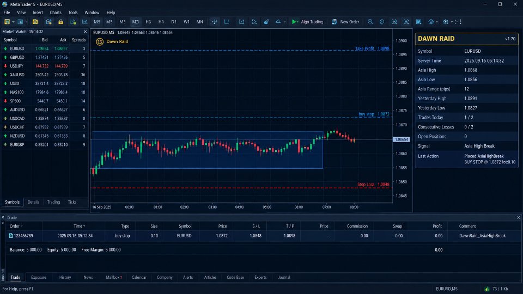Switch to the History tab
Viewport: 523px width, 294px height.
[x=65, y=277]
